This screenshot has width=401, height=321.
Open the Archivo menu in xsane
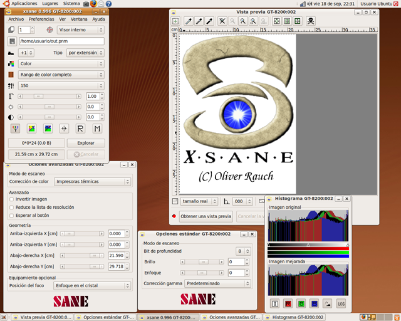pyautogui.click(x=16, y=19)
